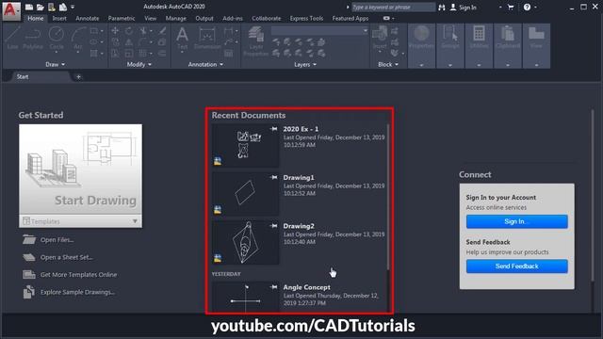Pin the Drawing1 recent document
This screenshot has height=339, width=603.
click(274, 177)
